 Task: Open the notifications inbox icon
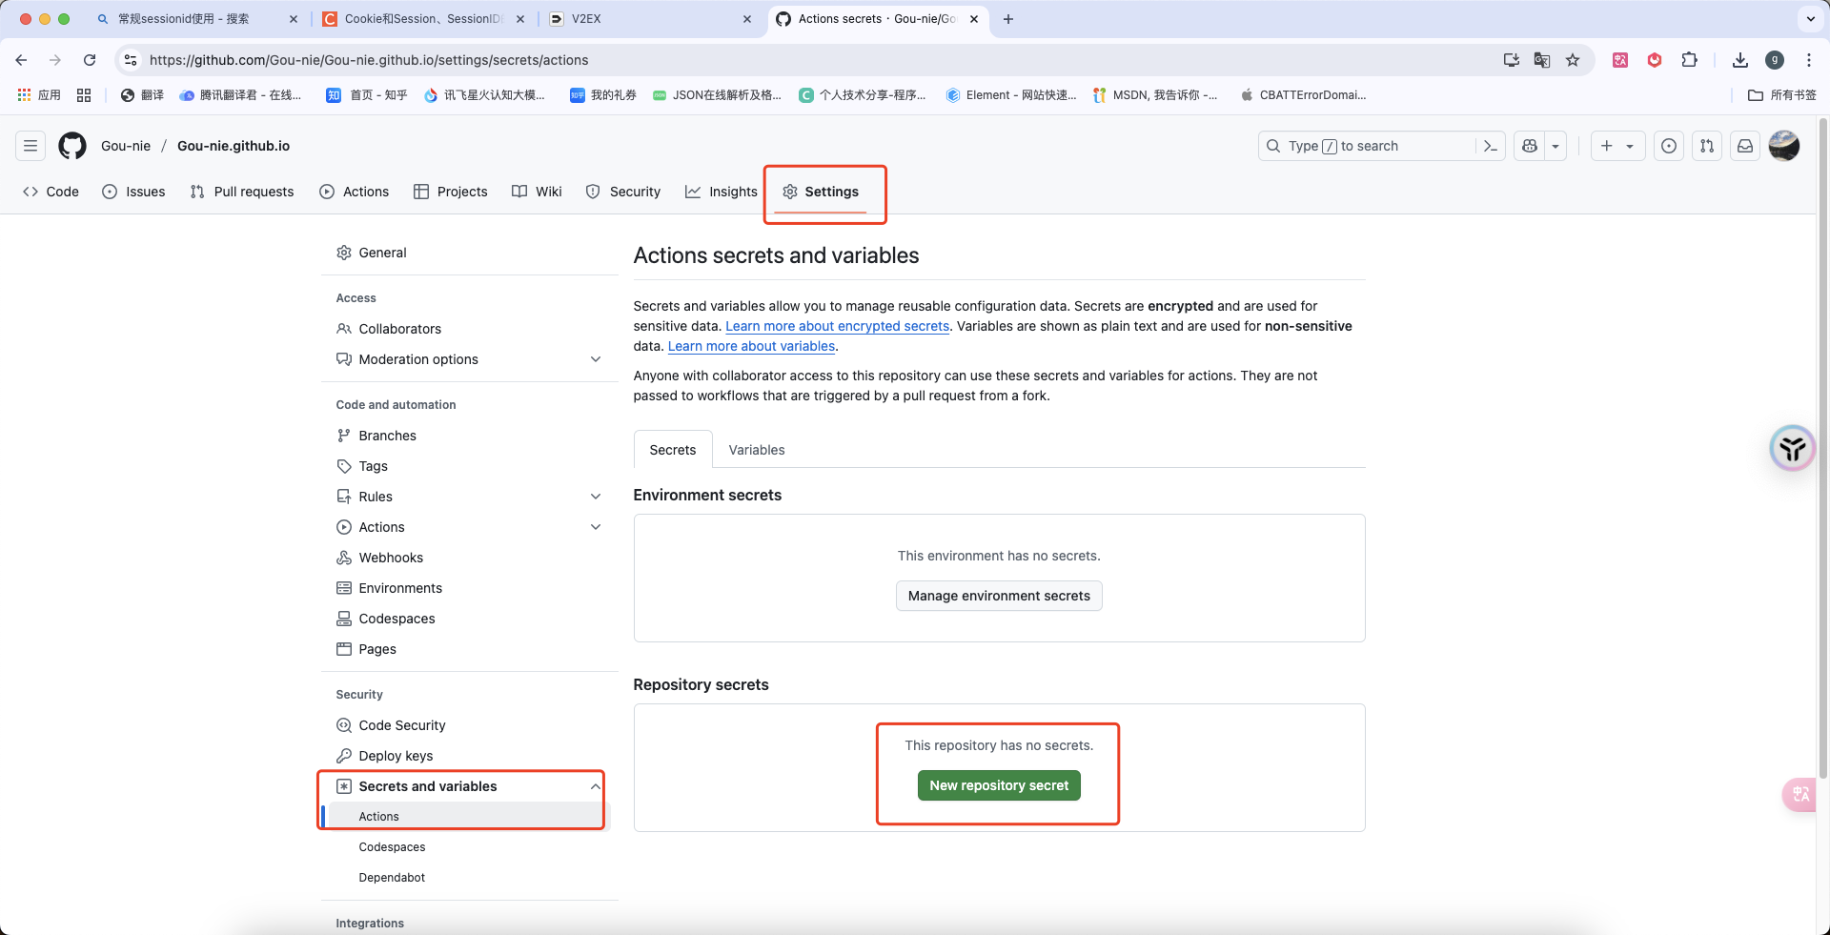tap(1745, 146)
